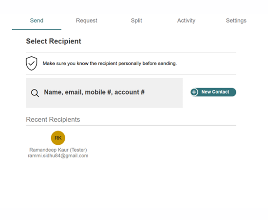Viewport: 268px width, 220px height.
Task: Open the Request tab
Action: coord(86,21)
